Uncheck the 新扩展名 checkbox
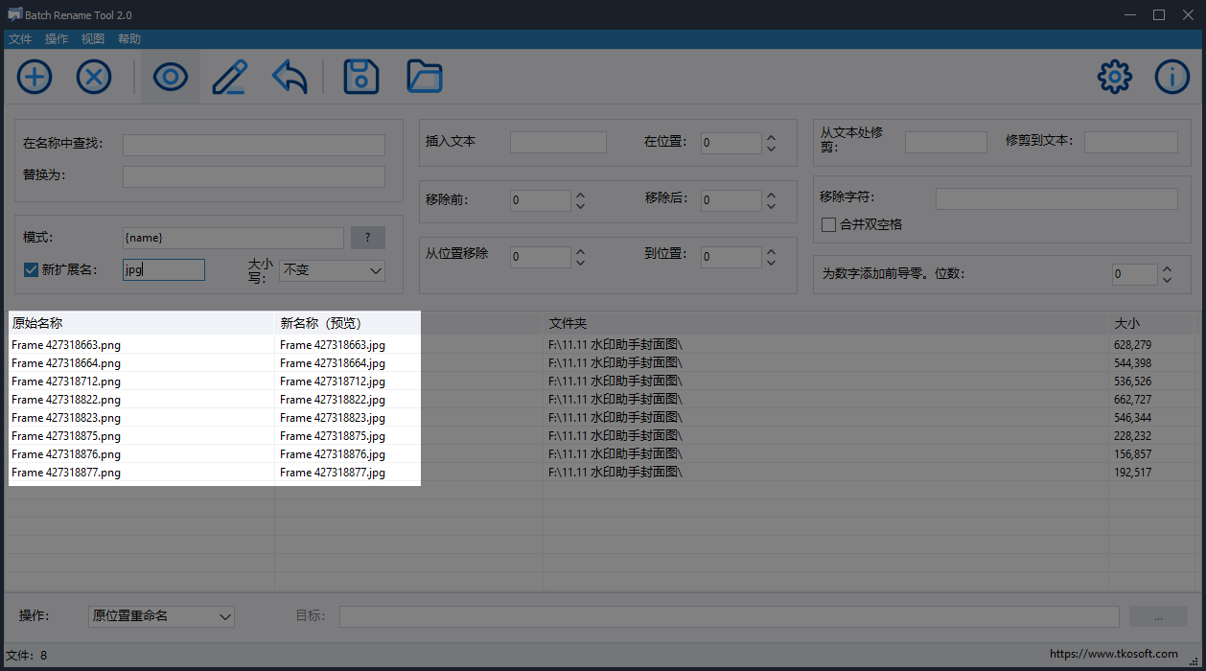 (31, 269)
